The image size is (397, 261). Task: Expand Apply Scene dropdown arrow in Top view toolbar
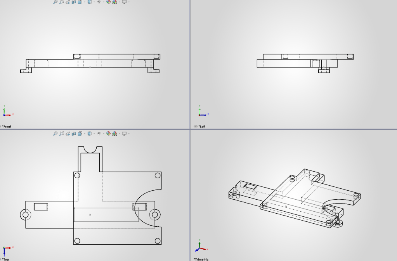tap(119, 134)
